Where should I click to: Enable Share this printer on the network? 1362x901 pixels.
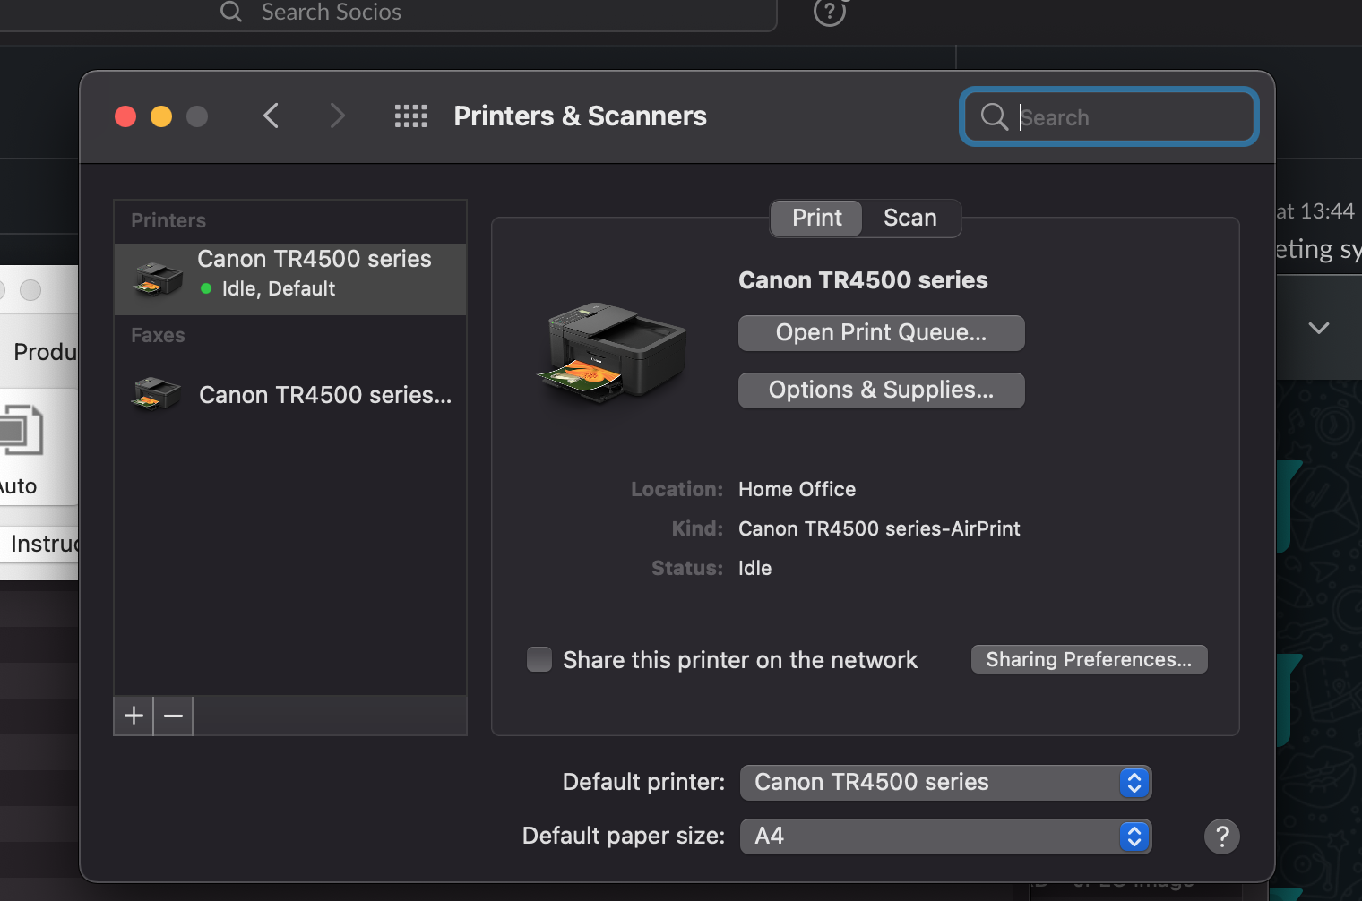tap(539, 660)
